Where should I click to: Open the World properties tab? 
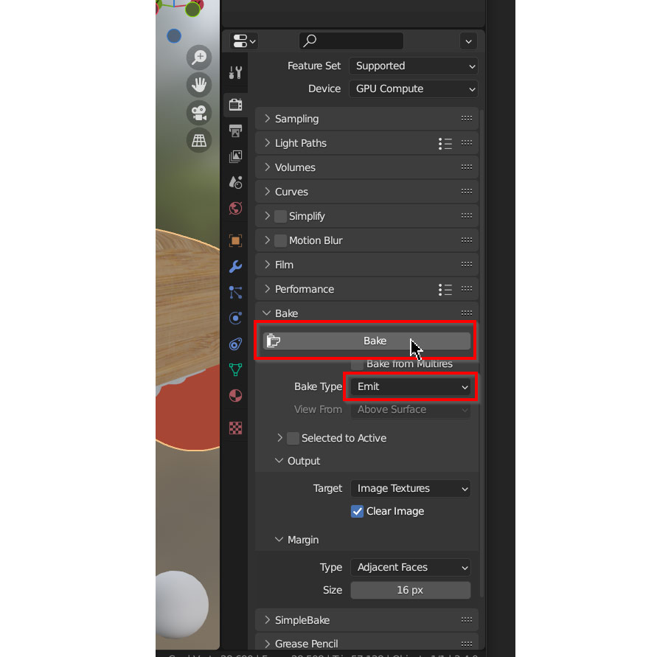pyautogui.click(x=235, y=209)
